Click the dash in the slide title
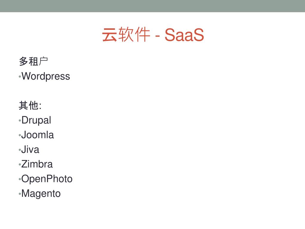 [158, 36]
